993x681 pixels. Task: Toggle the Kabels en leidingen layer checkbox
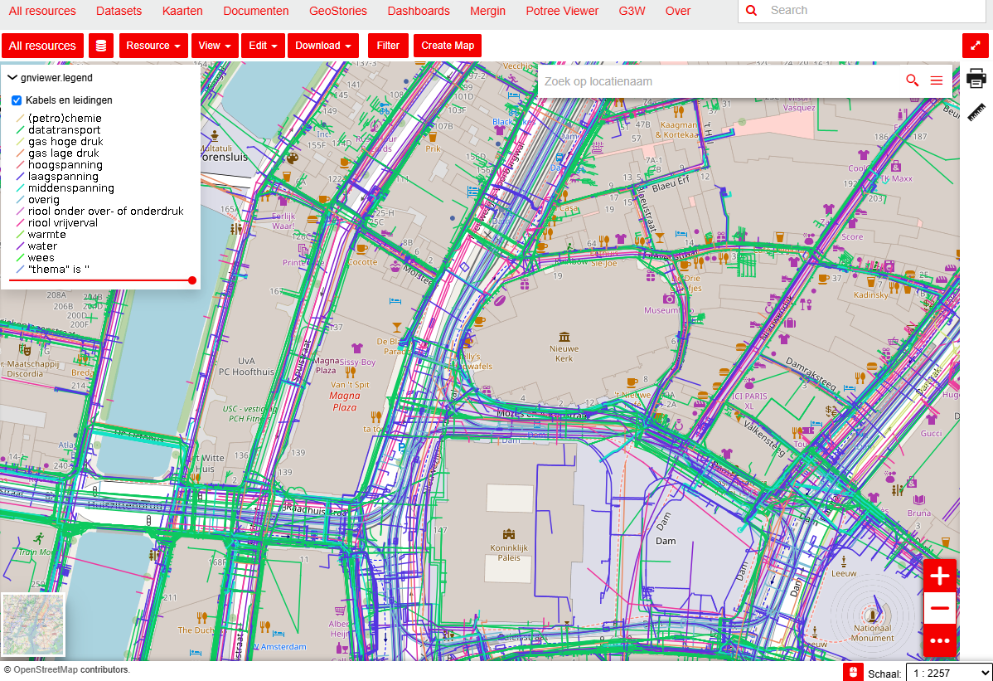(x=17, y=100)
